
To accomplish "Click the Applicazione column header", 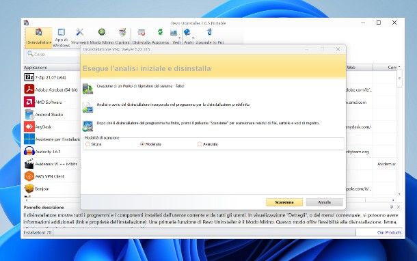I will pos(51,68).
